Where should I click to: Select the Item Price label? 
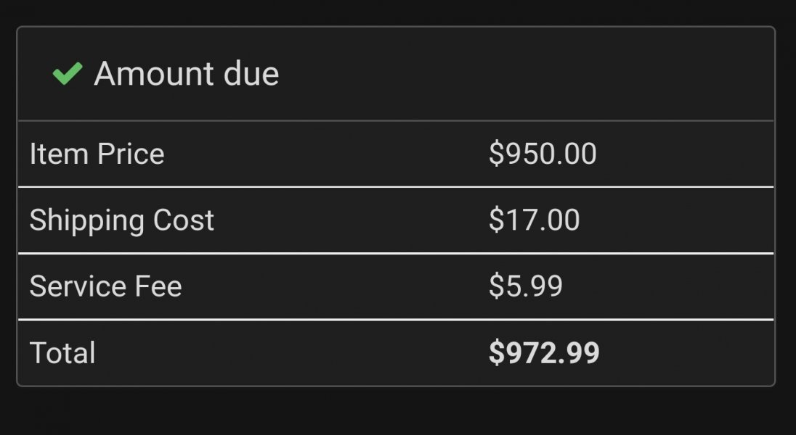click(x=97, y=154)
